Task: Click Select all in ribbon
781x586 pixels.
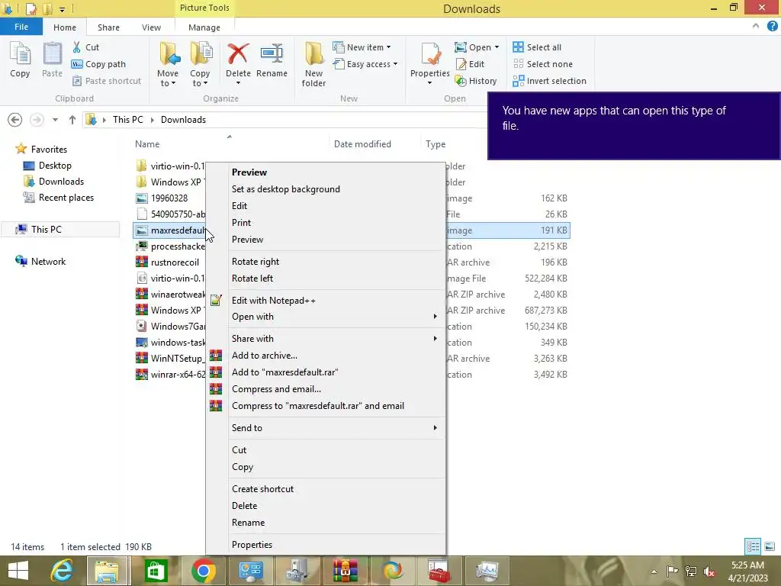Action: click(537, 47)
